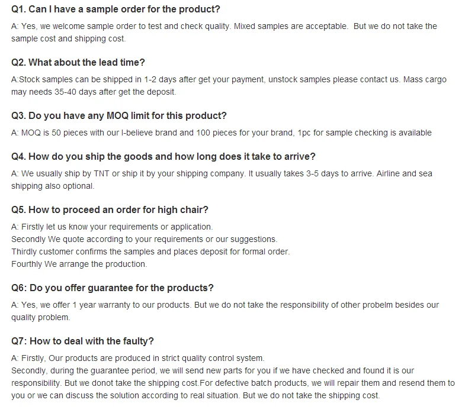Image resolution: width=462 pixels, height=416 pixels.
Task: Click the Q6 guarantee question heading
Action: 113,288
